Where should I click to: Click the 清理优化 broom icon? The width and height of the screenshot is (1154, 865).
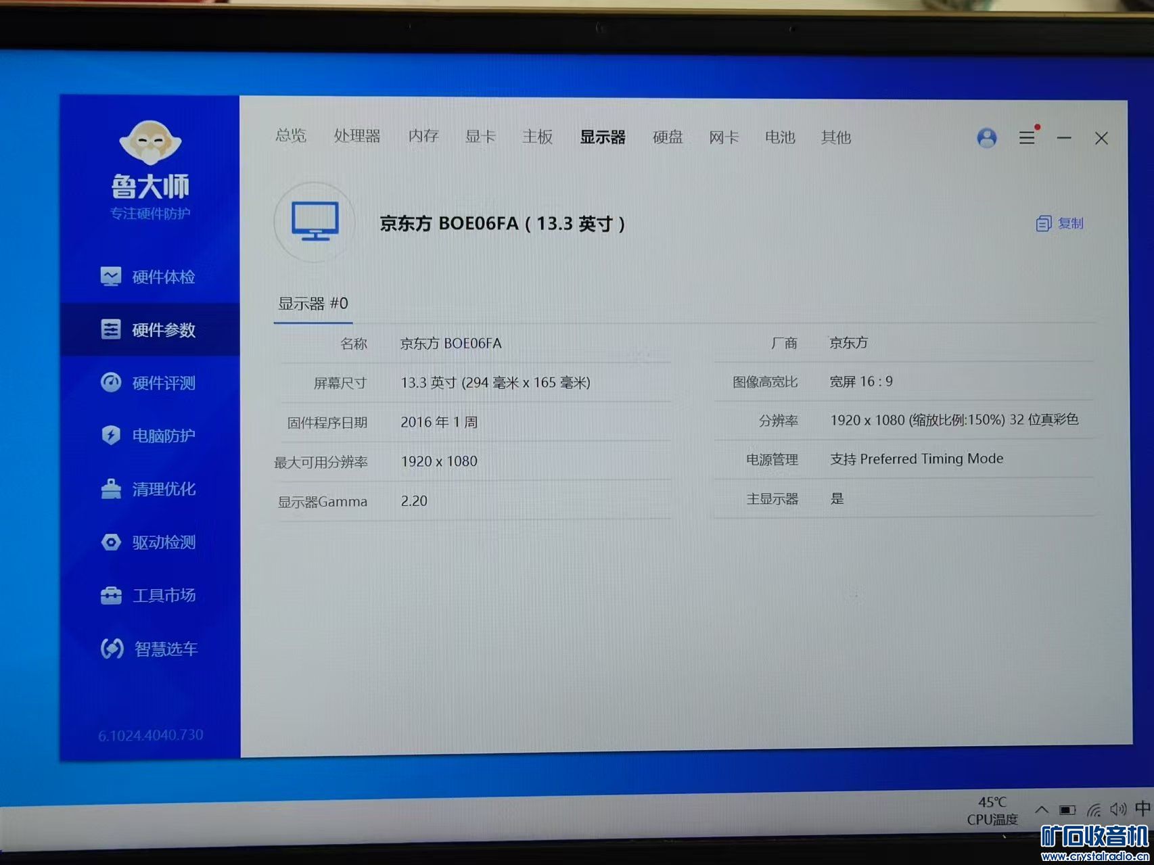click(x=111, y=488)
